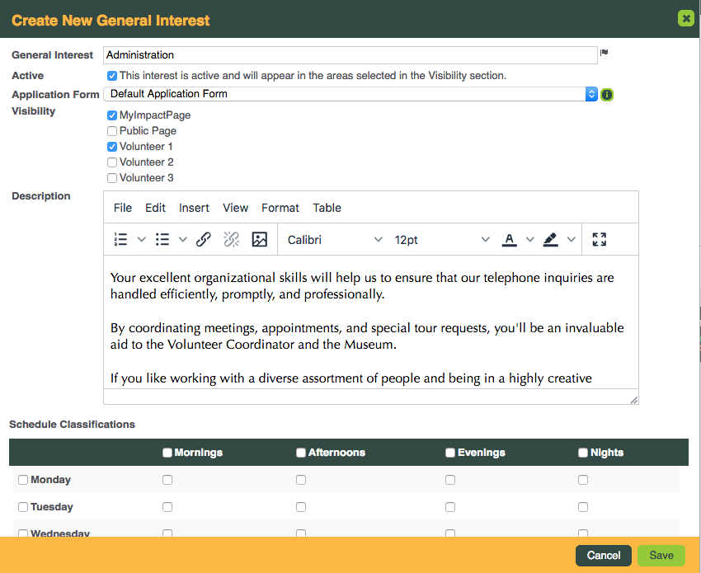Click the Schedule Classifications heading
This screenshot has width=701, height=573.
click(72, 424)
